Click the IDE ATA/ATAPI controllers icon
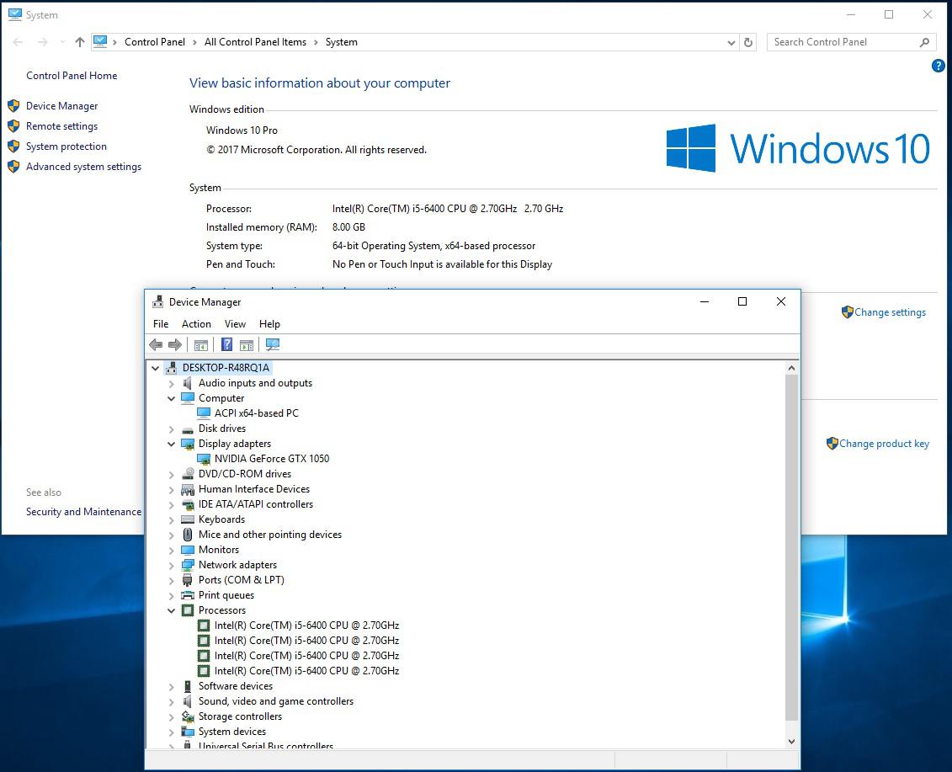Image resolution: width=952 pixels, height=772 pixels. (x=188, y=504)
